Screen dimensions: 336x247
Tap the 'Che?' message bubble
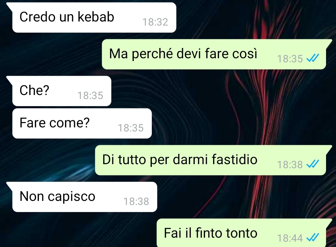point(62,91)
